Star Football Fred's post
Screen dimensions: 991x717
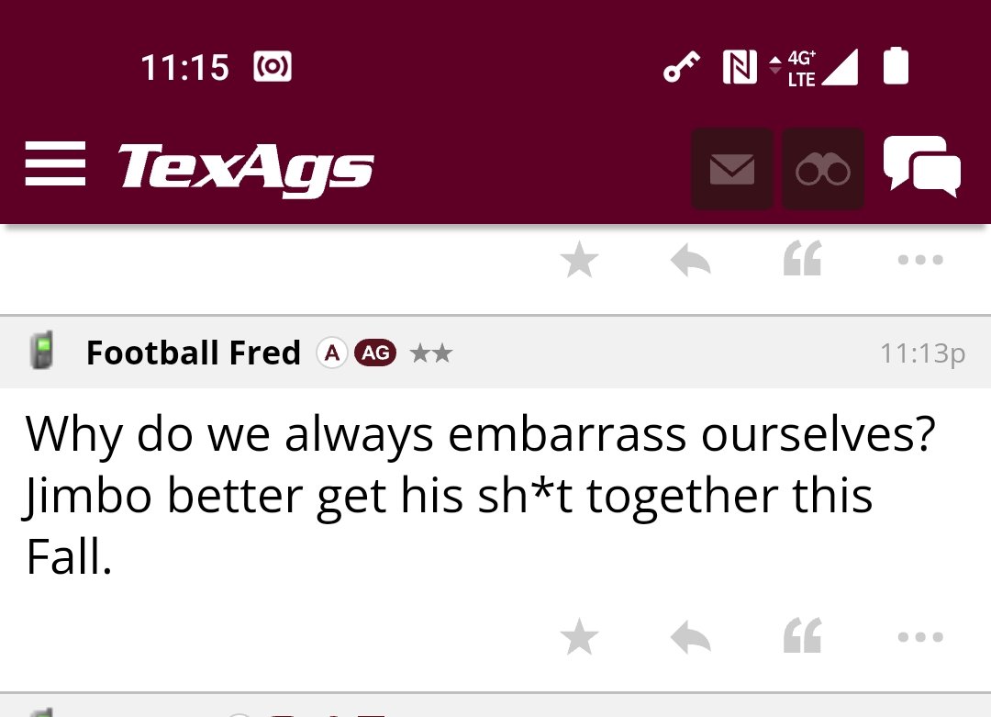tap(579, 637)
